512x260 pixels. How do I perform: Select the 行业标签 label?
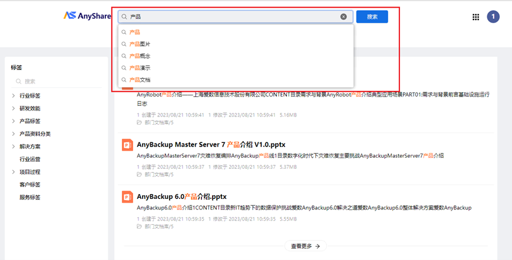click(30, 96)
